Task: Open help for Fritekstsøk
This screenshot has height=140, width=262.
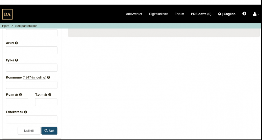Action: coord(26,112)
